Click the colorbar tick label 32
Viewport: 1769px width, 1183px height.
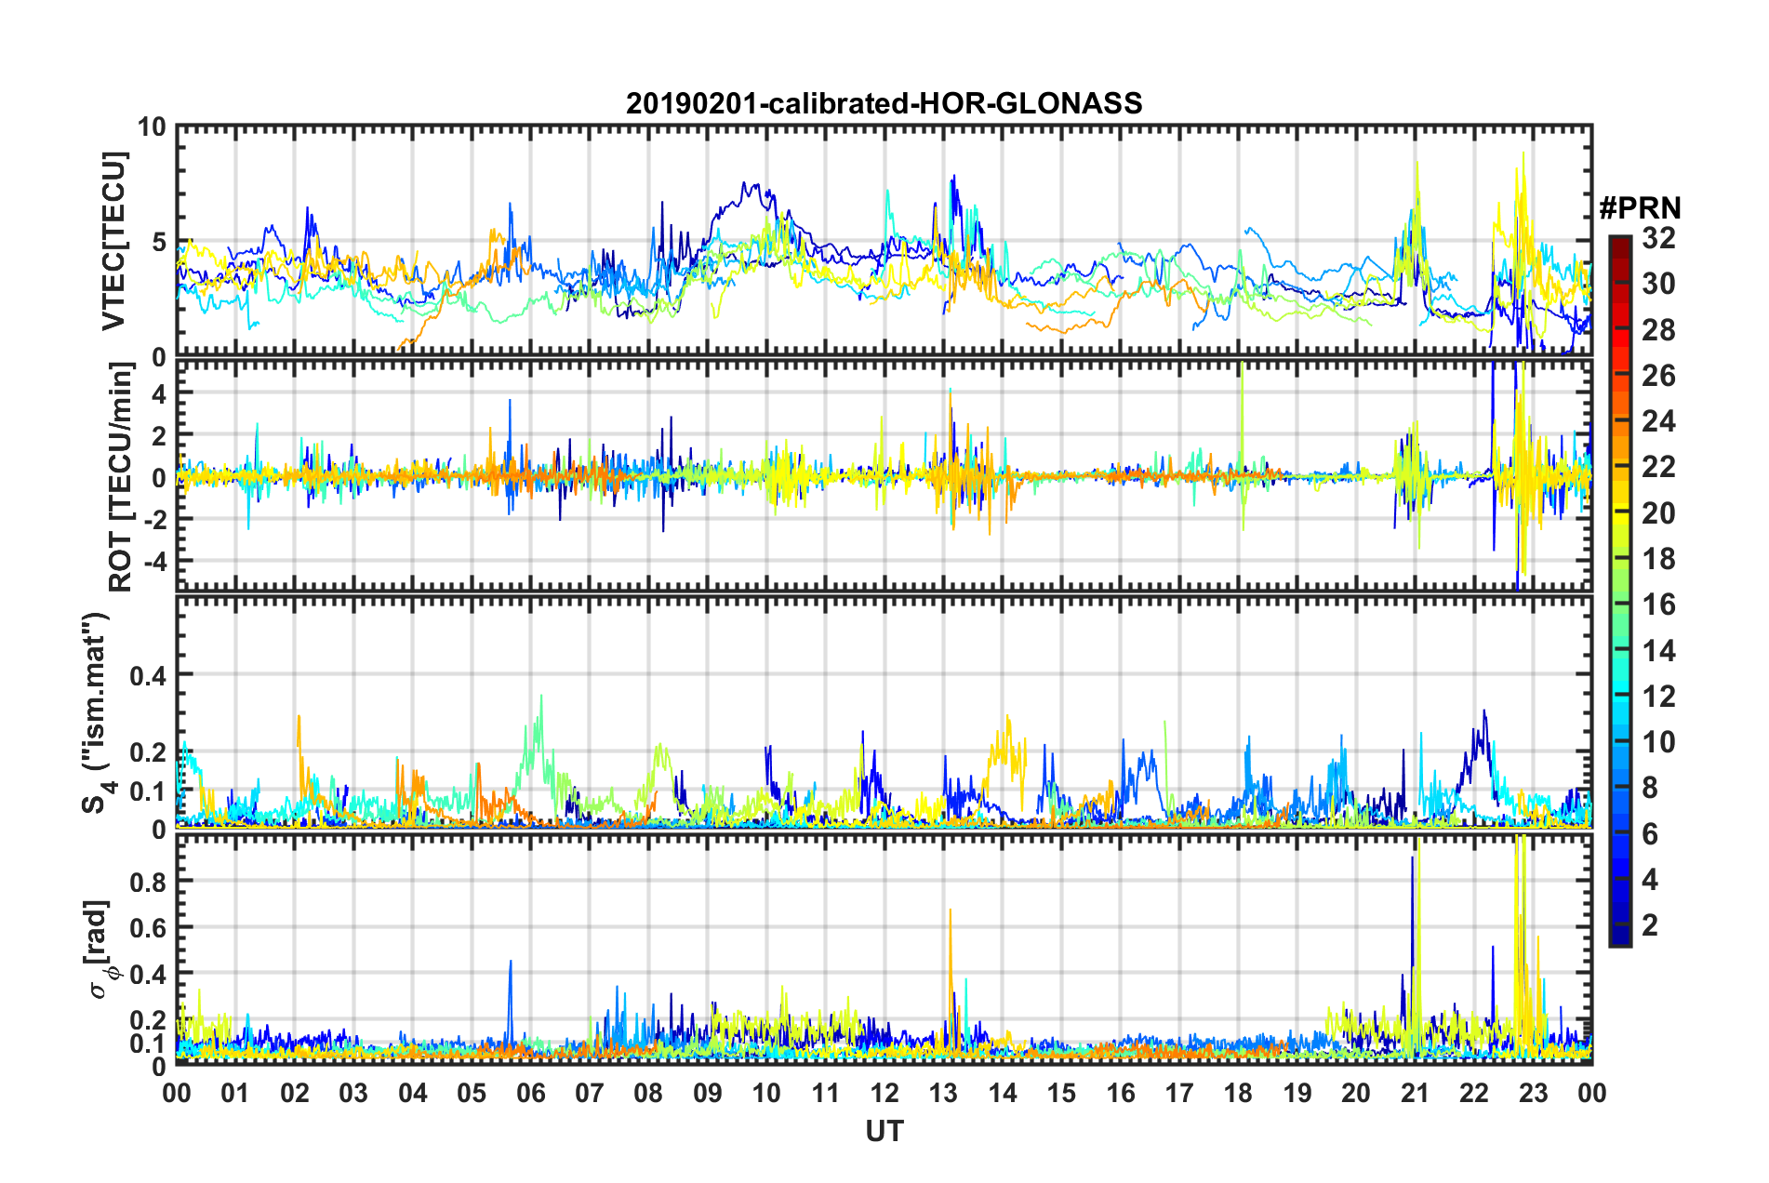[1658, 238]
